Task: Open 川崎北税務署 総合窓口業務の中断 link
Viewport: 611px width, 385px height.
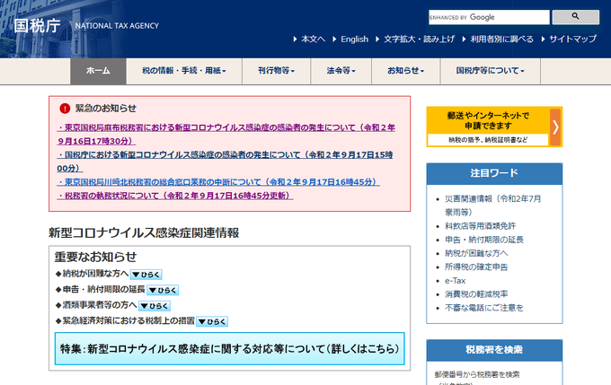Action: pyautogui.click(x=218, y=182)
